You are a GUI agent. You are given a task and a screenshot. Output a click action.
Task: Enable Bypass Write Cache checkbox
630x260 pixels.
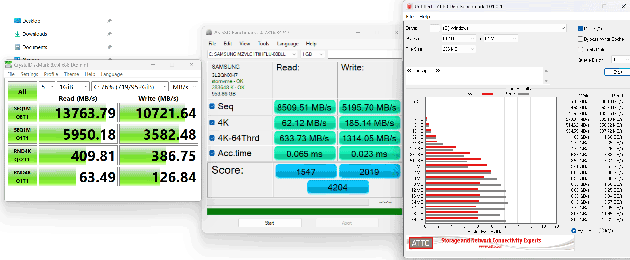pyautogui.click(x=580, y=39)
